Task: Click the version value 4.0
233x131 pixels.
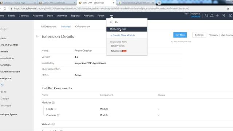Action: (x=76, y=57)
